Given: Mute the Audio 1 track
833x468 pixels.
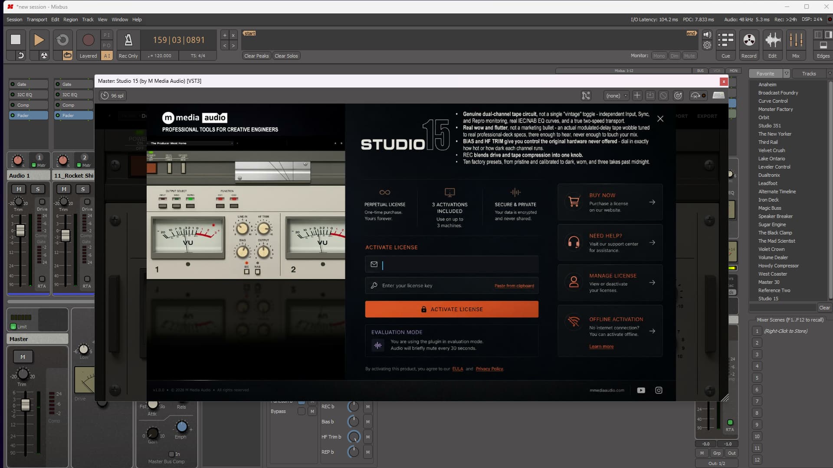Looking at the screenshot, I should (x=19, y=189).
